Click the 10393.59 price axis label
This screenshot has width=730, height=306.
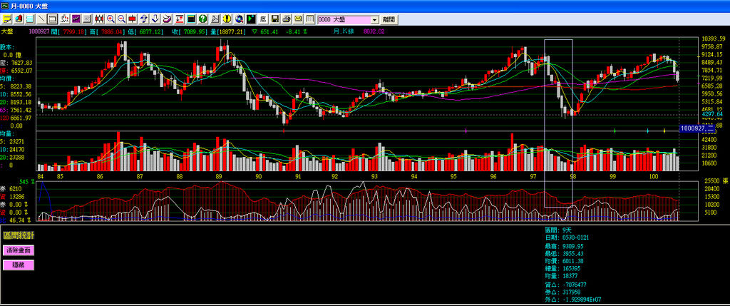pos(714,39)
